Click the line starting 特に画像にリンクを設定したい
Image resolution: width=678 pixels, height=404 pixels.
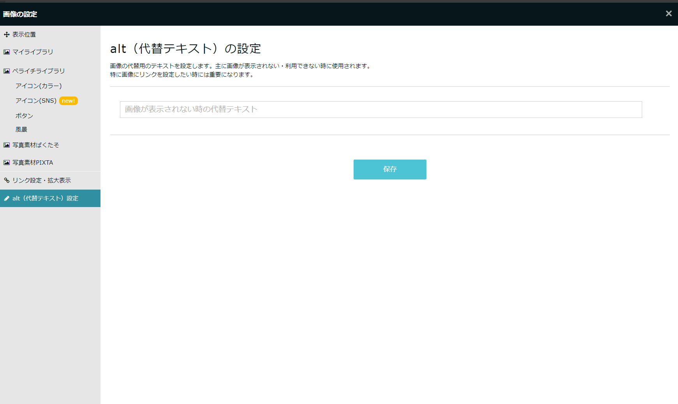[x=182, y=75]
